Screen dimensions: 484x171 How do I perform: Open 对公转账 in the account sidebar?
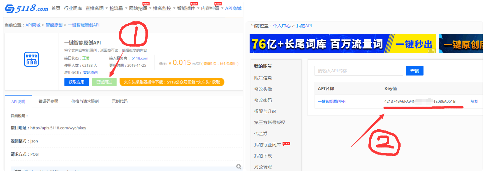point(263,167)
